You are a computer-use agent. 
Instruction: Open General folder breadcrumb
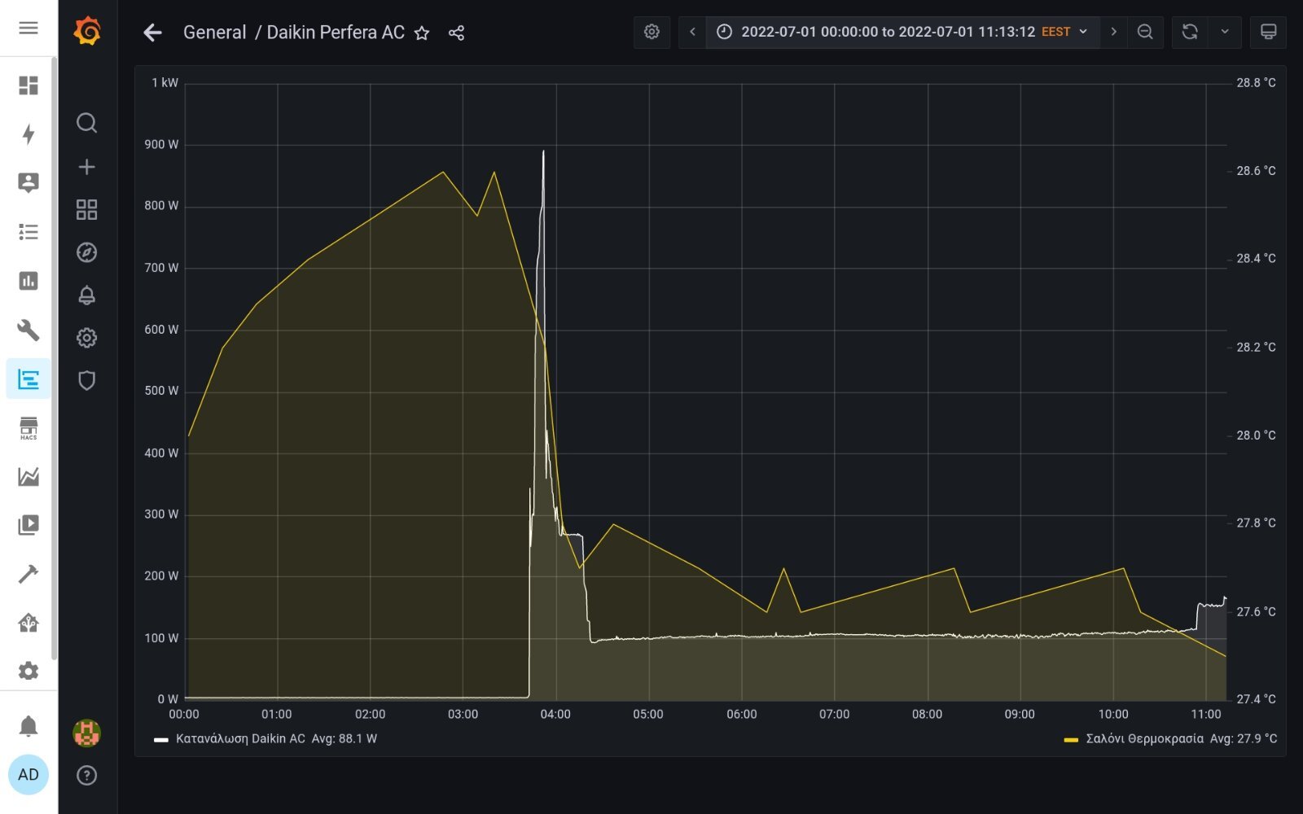(x=214, y=33)
